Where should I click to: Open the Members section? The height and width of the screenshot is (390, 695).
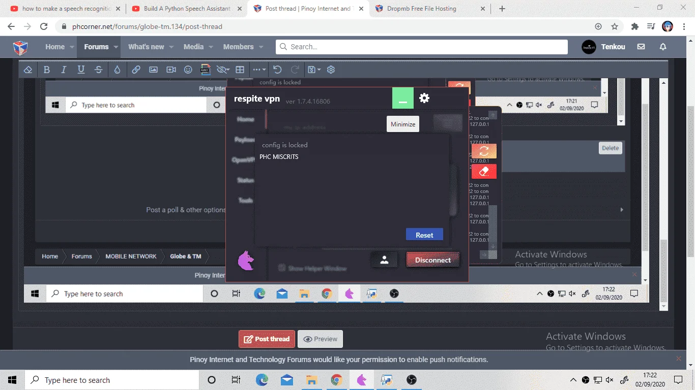click(x=238, y=47)
